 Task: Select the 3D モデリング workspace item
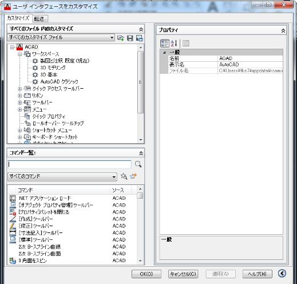tap(53, 68)
